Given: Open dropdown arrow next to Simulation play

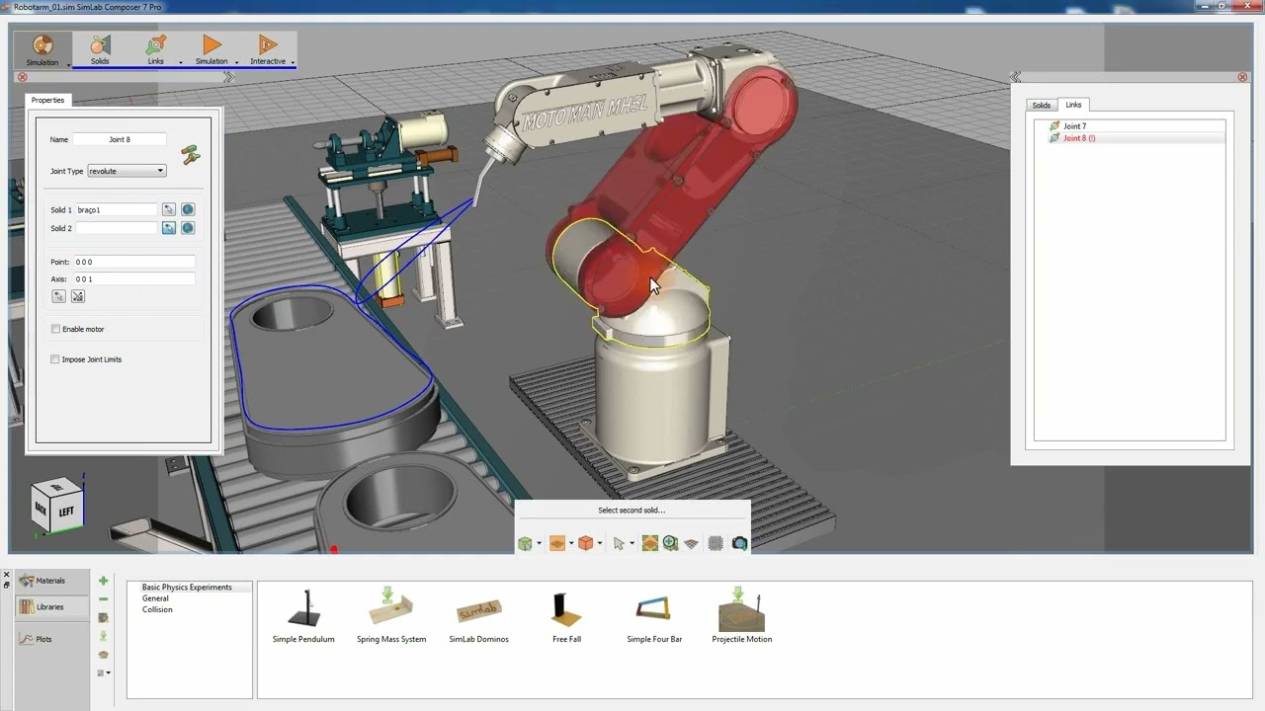Looking at the screenshot, I should [237, 63].
